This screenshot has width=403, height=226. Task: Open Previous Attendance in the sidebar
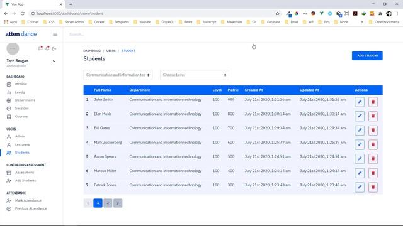click(x=31, y=208)
